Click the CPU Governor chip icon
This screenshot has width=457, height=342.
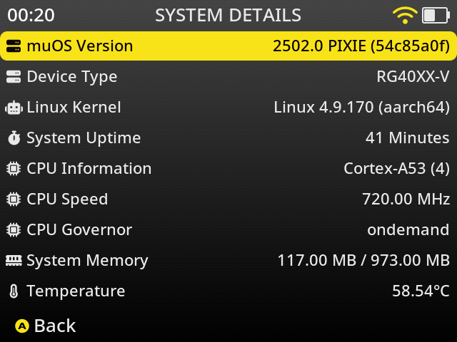click(x=14, y=229)
